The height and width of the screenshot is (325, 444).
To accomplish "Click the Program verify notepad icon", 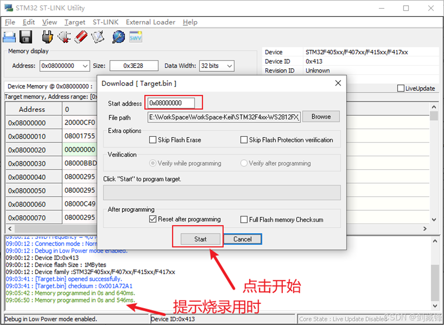I will (x=98, y=37).
